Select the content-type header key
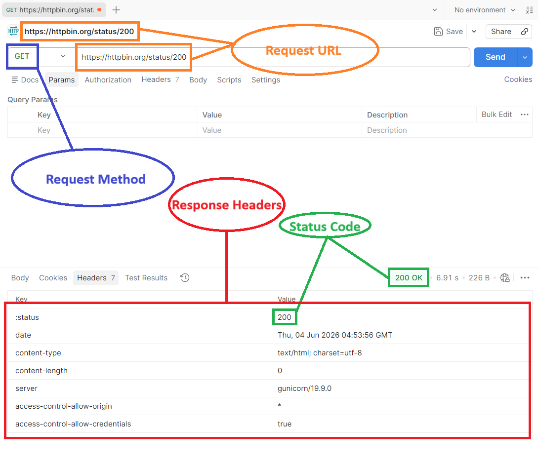Image resolution: width=538 pixels, height=463 pixels. (x=38, y=352)
